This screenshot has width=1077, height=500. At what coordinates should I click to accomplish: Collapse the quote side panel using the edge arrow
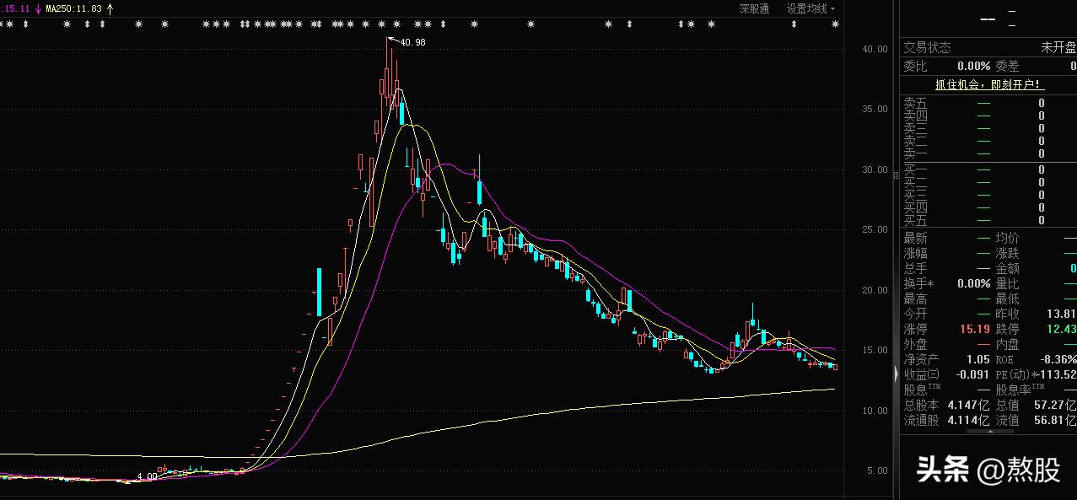[x=897, y=374]
